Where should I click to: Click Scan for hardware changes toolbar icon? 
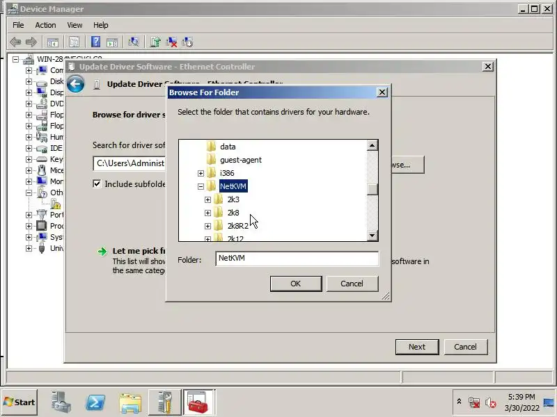(x=134, y=42)
